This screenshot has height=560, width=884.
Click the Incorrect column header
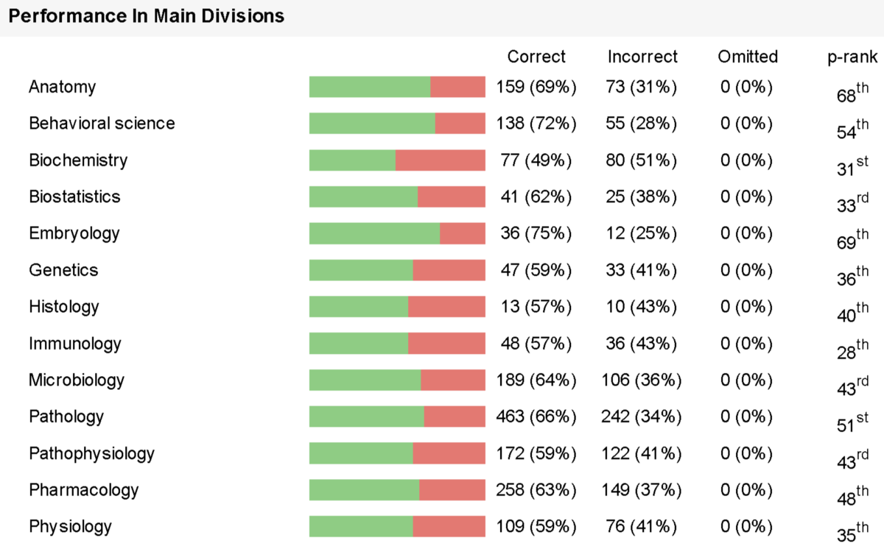(x=642, y=57)
